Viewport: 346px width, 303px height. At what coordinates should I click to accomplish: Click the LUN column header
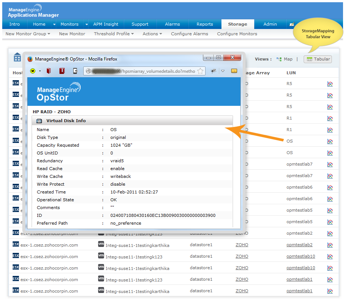291,73
